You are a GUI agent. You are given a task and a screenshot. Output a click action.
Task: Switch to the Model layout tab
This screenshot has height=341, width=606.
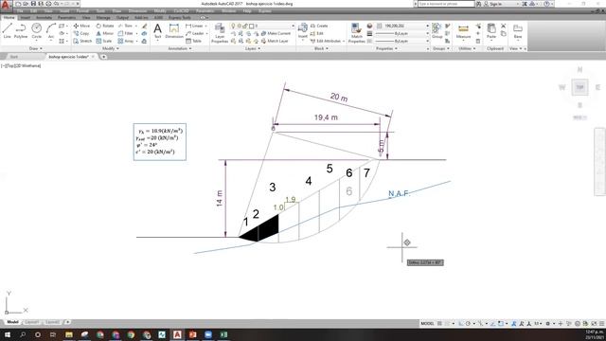[x=12, y=322]
